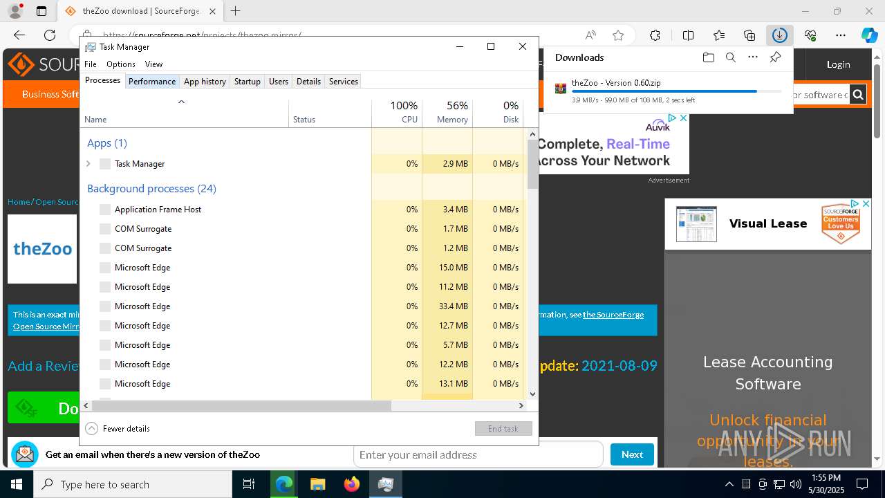Open the Edge profile avatar icon

click(15, 11)
